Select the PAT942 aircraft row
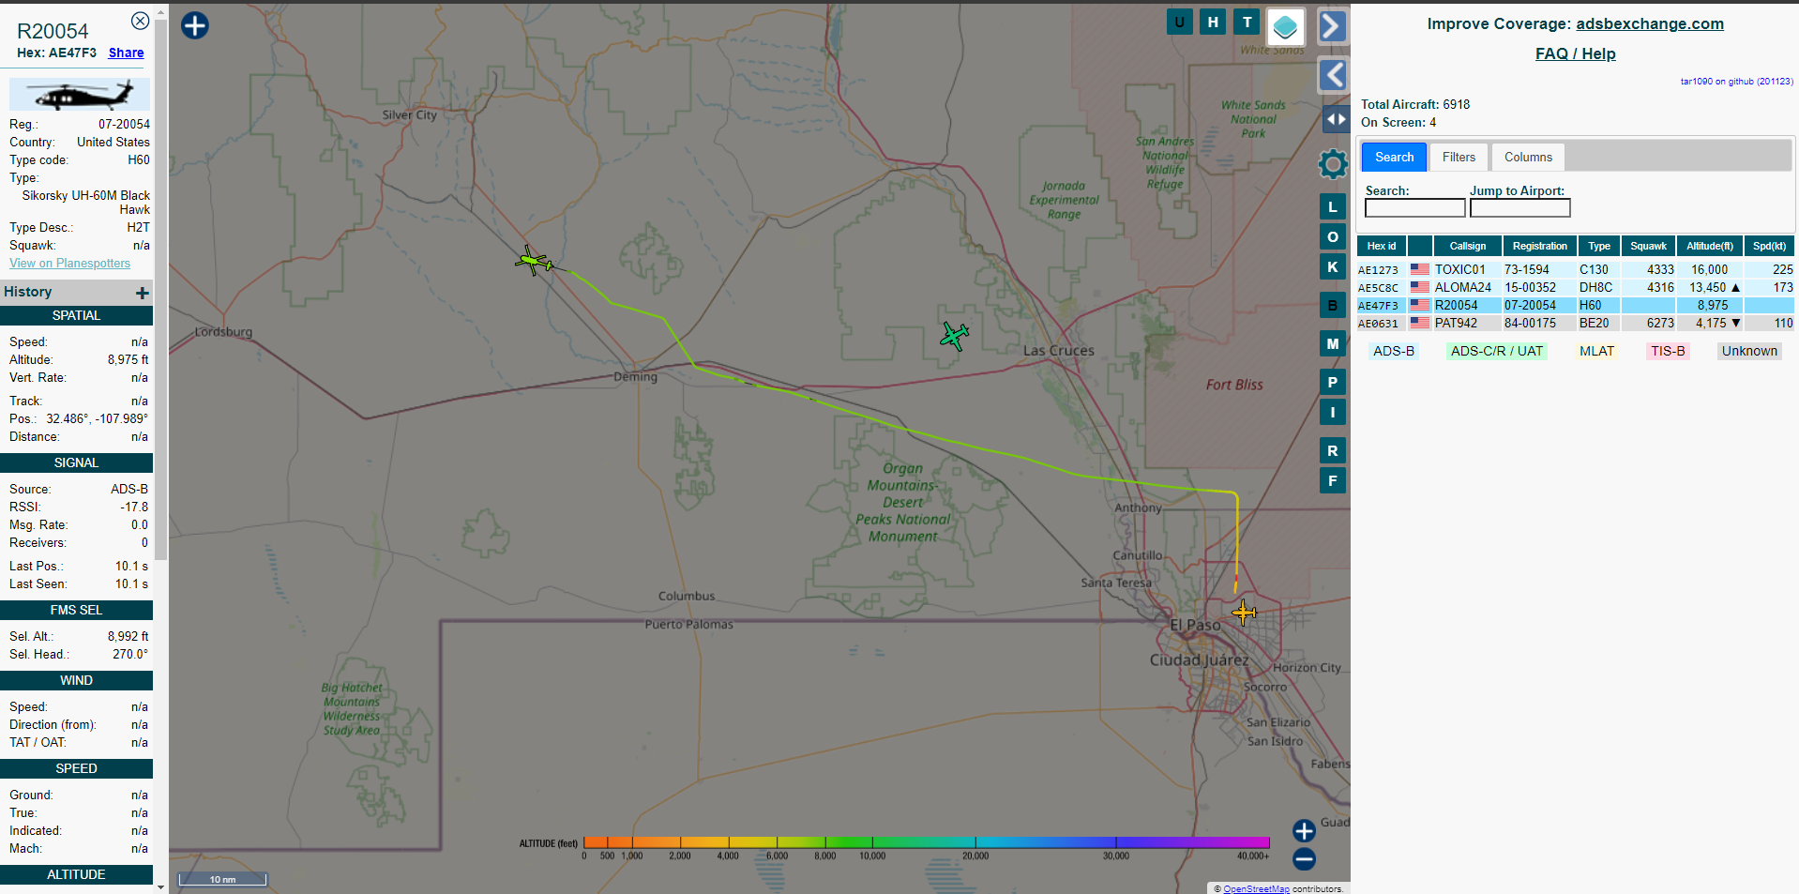 [x=1576, y=324]
